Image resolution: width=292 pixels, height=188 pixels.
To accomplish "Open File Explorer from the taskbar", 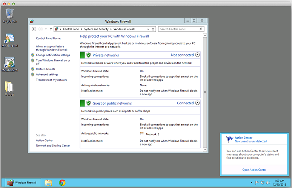I will (x=48, y=183).
